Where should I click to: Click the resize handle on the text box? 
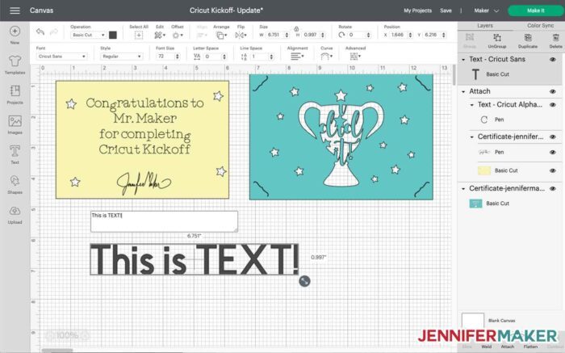(304, 281)
